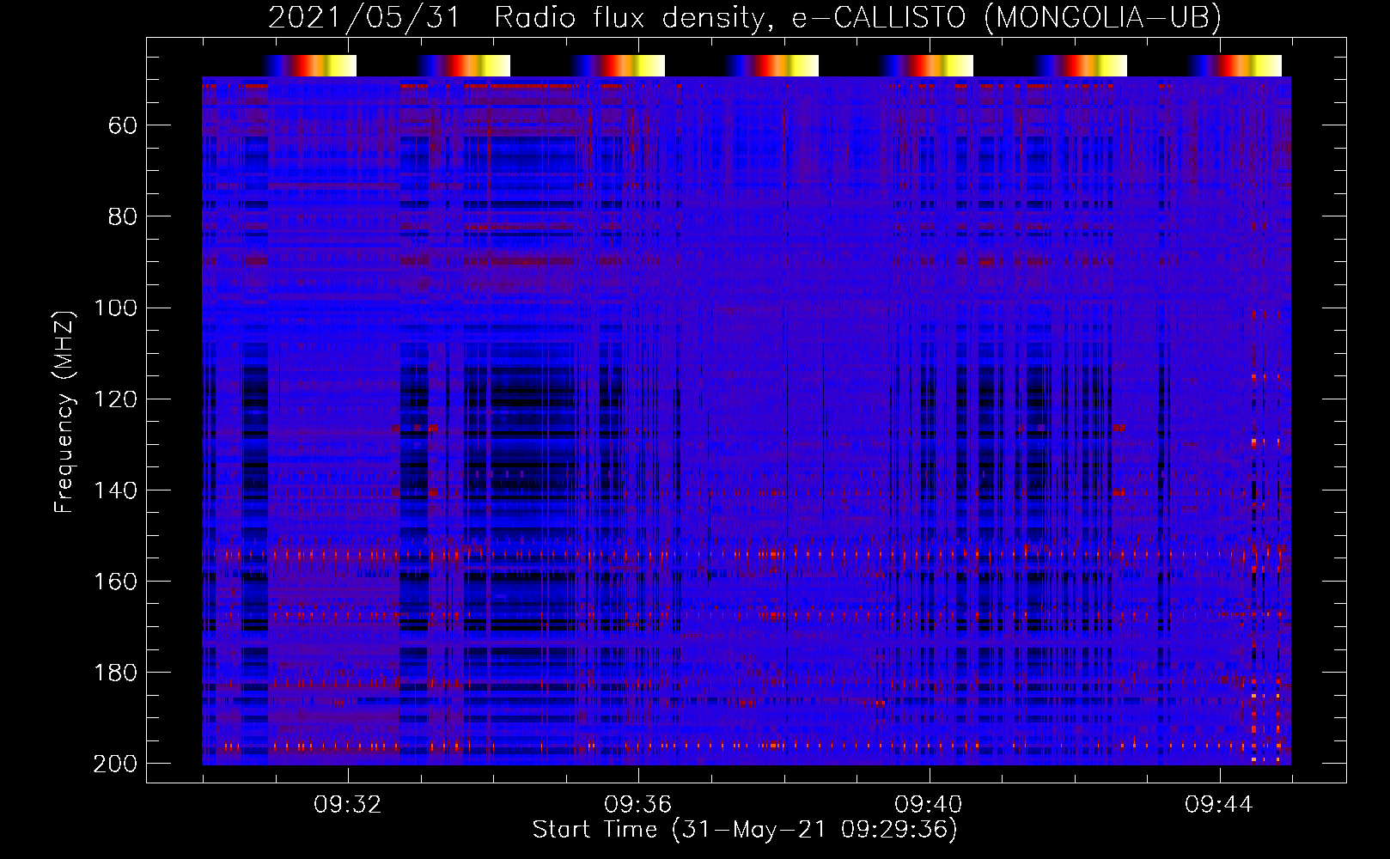Click the 09:44 time tick label
This screenshot has width=1390, height=859.
1219,805
